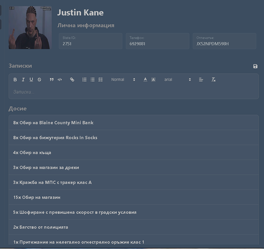Start a bulleted list
Screen dimensions: 264x249
point(92,80)
